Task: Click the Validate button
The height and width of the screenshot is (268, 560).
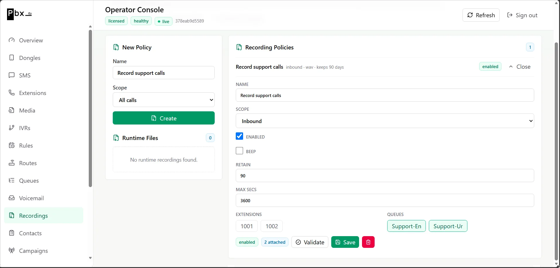Action: click(310, 242)
